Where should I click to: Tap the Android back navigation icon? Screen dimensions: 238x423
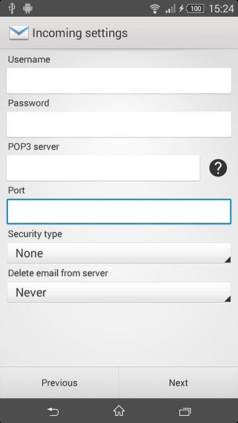(53, 411)
